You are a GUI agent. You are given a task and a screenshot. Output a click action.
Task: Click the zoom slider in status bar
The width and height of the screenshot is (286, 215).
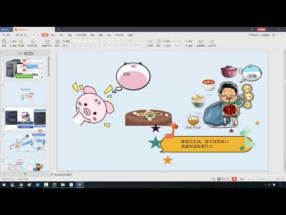point(263,179)
